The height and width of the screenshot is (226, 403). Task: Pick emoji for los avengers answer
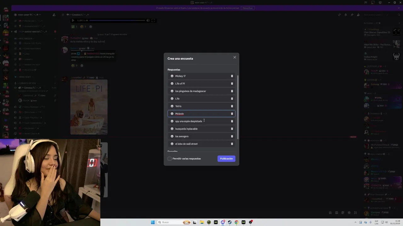point(172,136)
